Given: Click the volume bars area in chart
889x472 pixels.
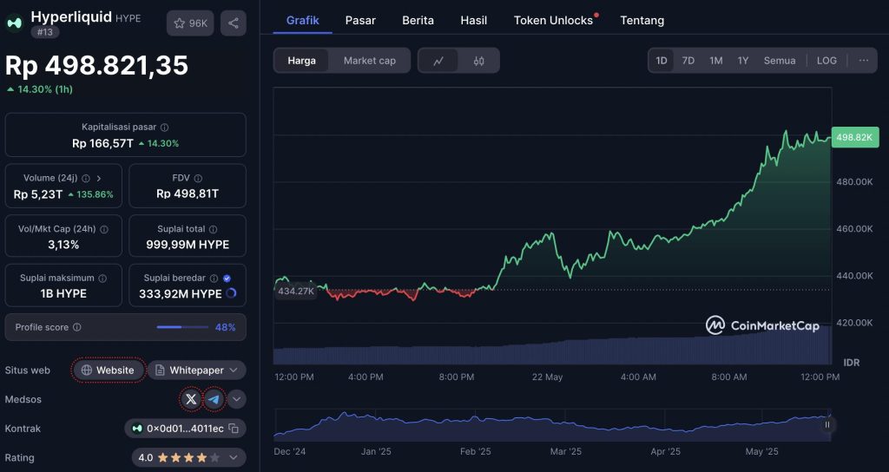Looking at the screenshot, I should point(553,347).
